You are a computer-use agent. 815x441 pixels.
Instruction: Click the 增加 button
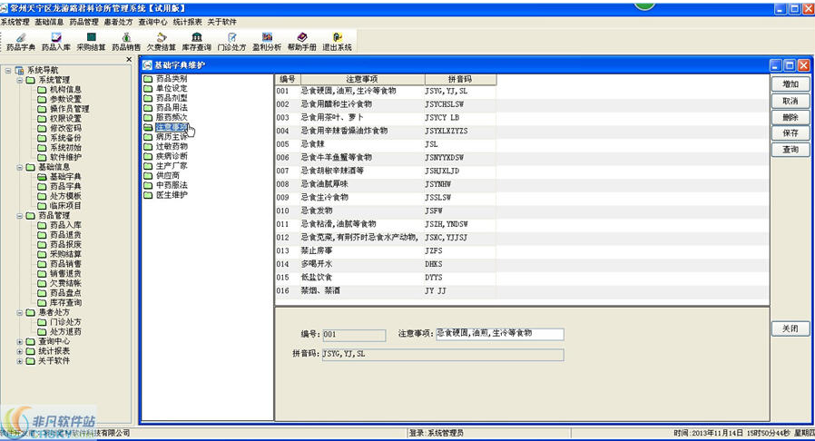pyautogui.click(x=790, y=84)
